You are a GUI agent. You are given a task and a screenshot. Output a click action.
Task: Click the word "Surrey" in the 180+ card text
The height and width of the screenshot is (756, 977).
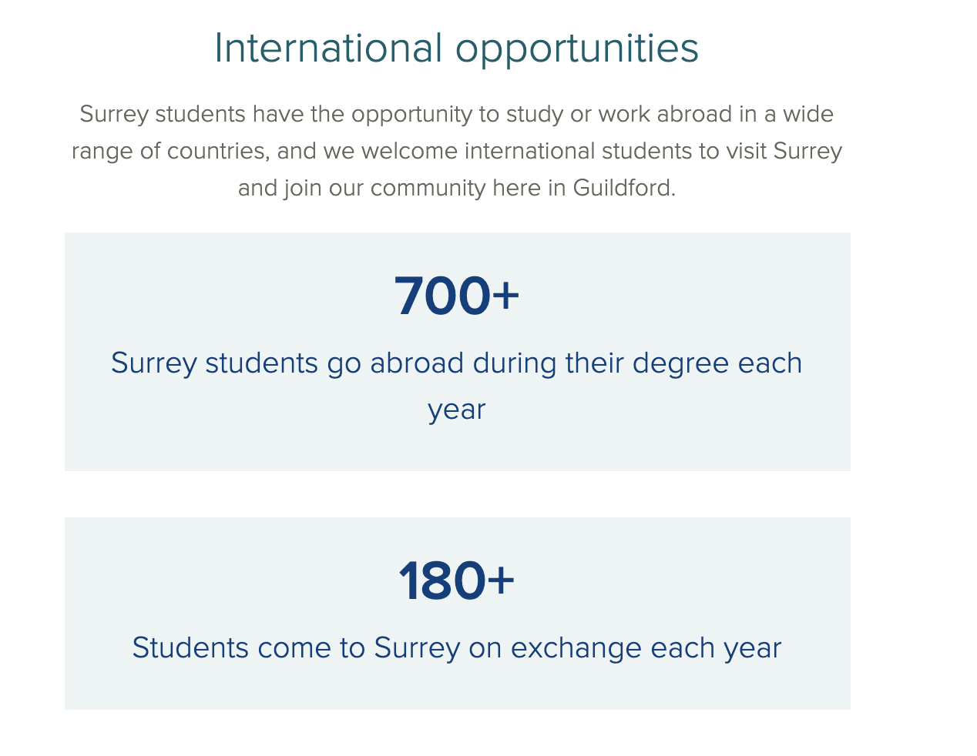[417, 649]
